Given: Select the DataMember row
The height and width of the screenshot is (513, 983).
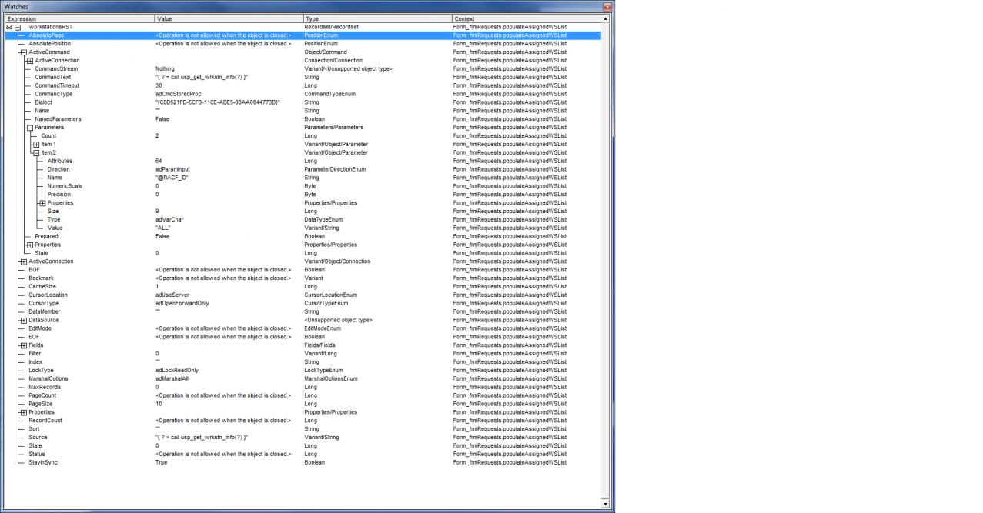Looking at the screenshot, I should [303, 311].
